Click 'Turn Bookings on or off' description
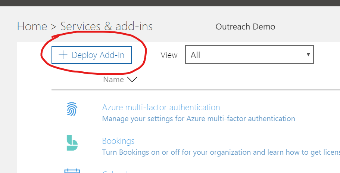 coord(221,152)
